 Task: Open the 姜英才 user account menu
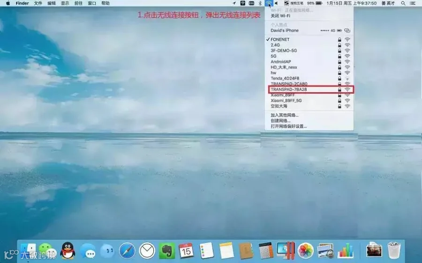tap(388, 3)
